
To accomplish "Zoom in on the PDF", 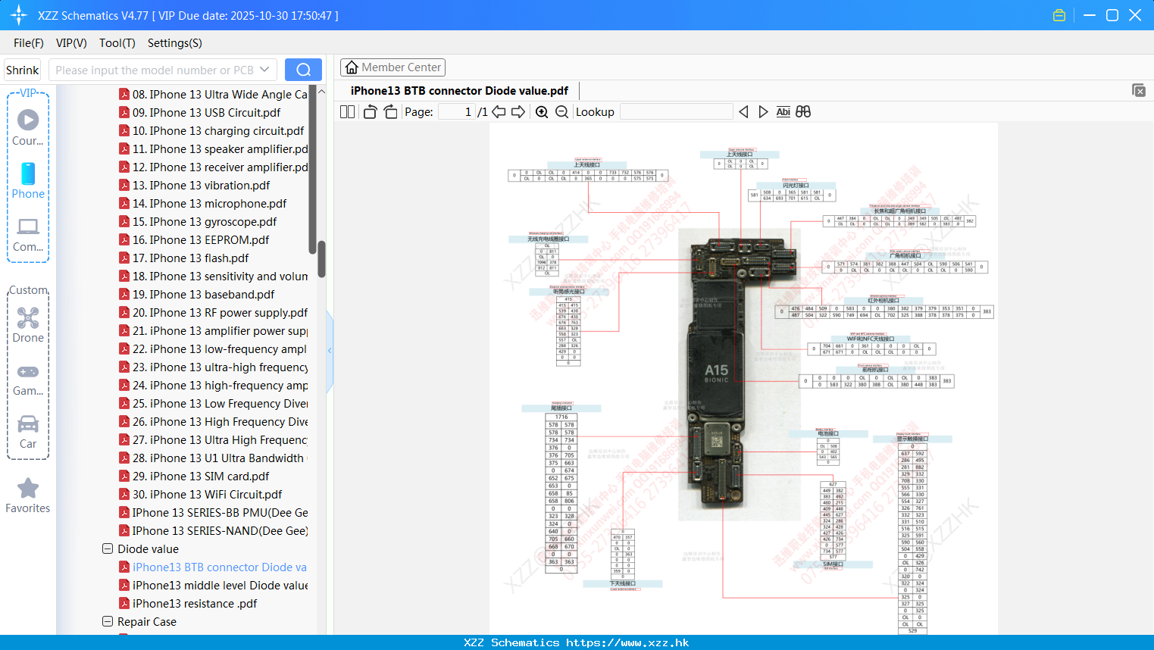I will (x=542, y=112).
